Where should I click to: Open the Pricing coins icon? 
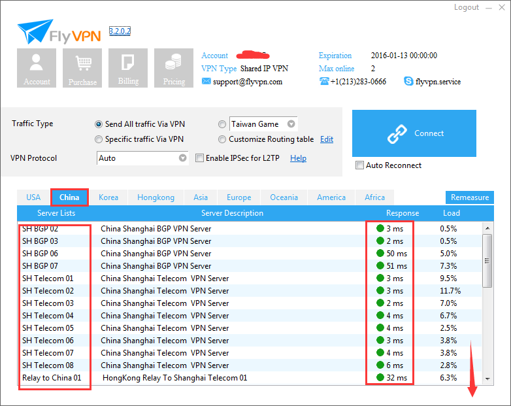point(174,68)
